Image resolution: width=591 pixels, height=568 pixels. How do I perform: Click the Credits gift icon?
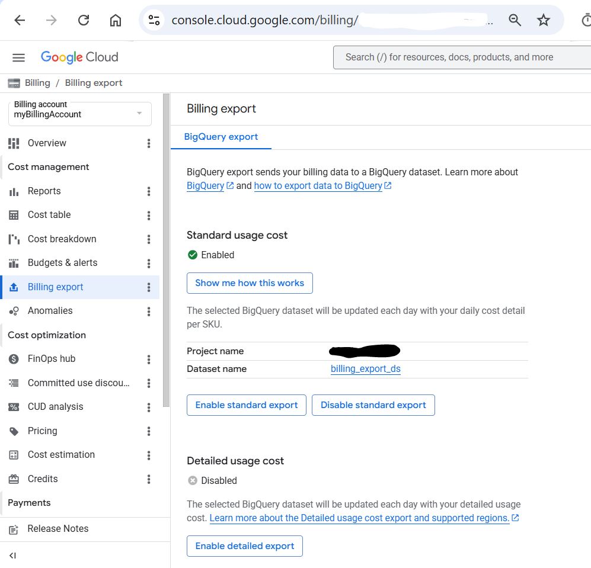[14, 479]
